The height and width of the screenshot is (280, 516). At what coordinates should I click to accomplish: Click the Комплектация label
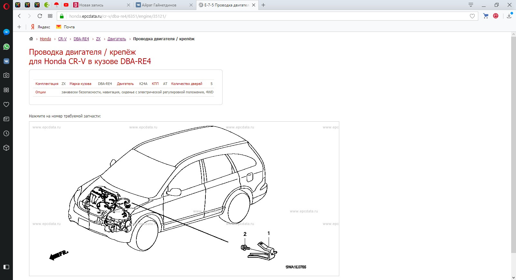tap(47, 84)
